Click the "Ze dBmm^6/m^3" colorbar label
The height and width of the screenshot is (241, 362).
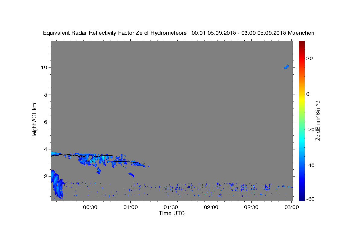(x=317, y=120)
